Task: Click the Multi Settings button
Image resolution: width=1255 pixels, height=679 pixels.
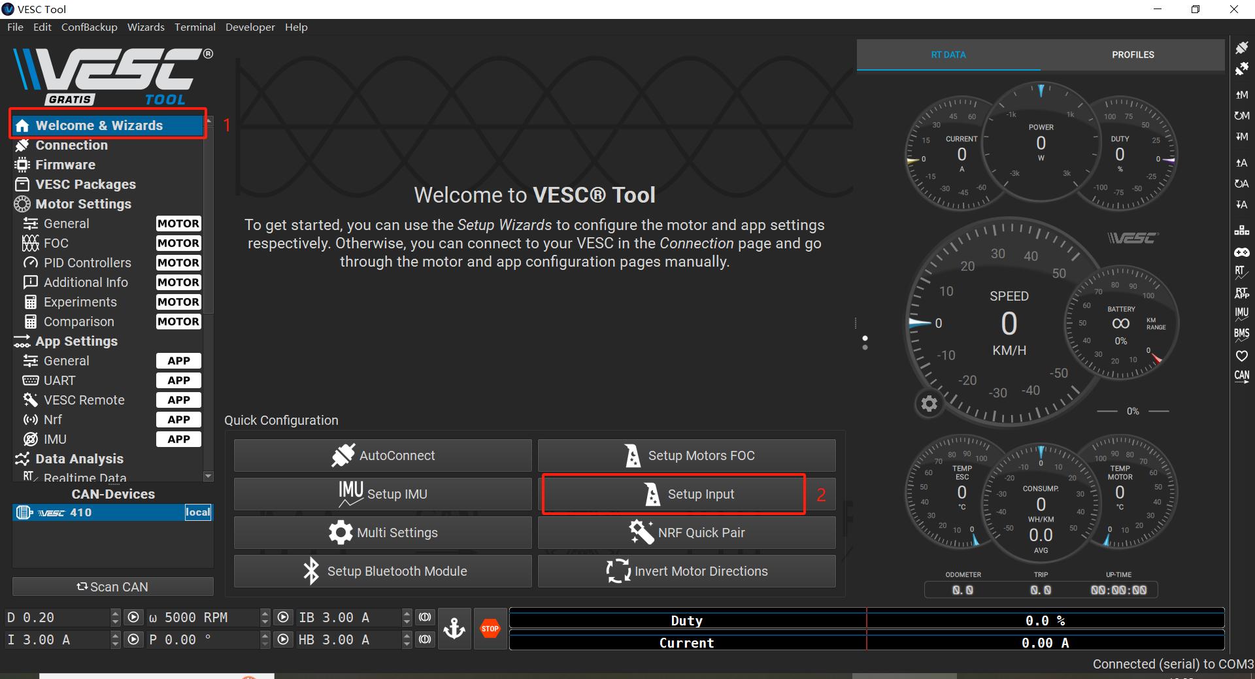Action: click(383, 533)
